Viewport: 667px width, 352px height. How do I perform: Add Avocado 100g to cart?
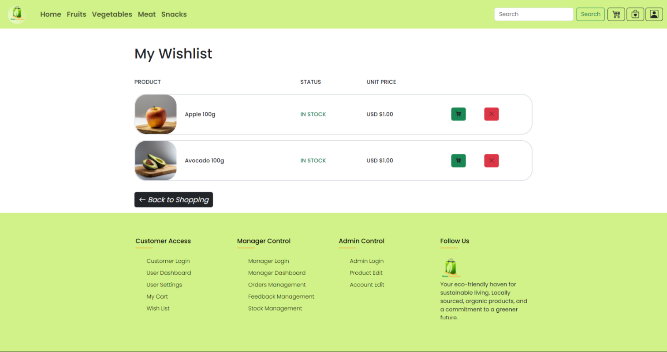point(458,161)
